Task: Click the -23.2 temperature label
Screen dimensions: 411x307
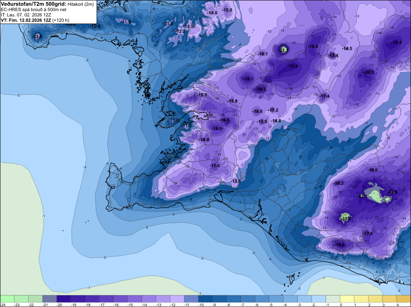Action: tap(346, 218)
